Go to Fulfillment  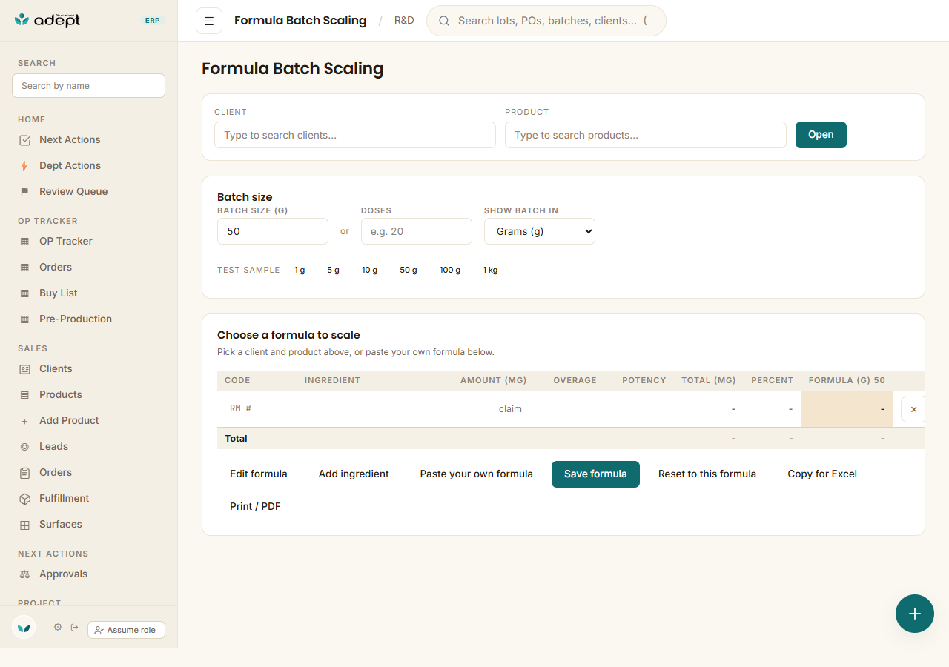(64, 499)
